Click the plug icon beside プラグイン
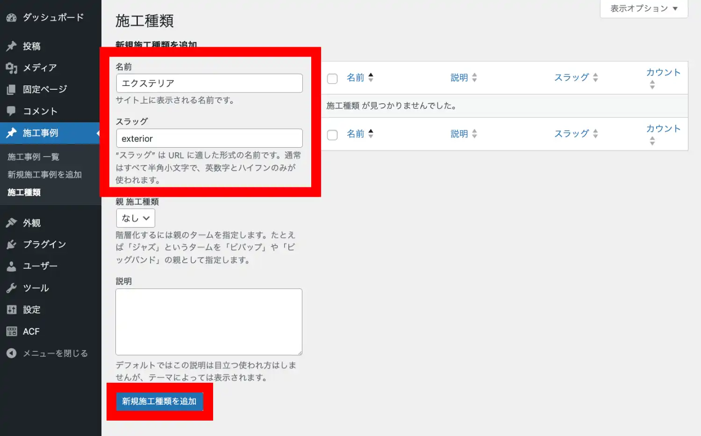This screenshot has height=436, width=701. coord(11,244)
